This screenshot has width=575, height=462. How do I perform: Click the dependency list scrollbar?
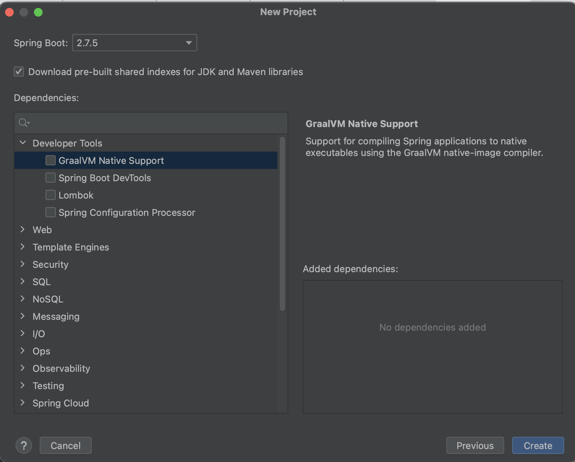[x=282, y=224]
